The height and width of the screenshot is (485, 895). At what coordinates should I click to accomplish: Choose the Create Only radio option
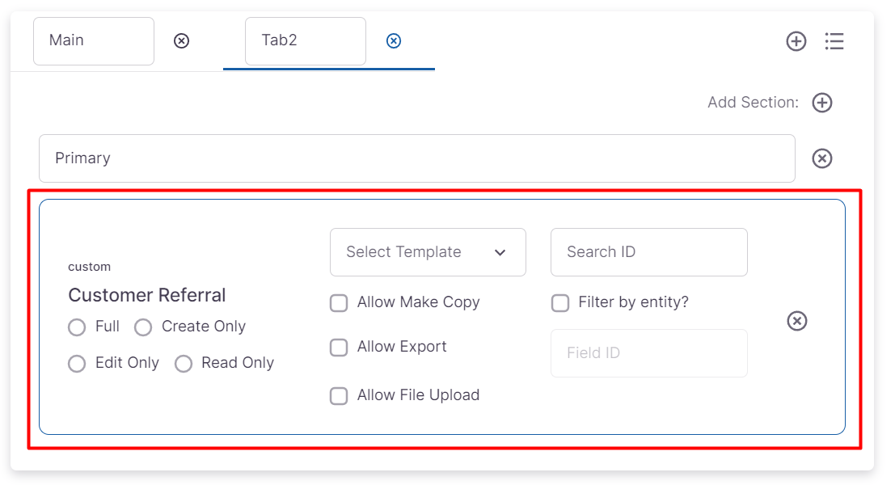pyautogui.click(x=143, y=327)
